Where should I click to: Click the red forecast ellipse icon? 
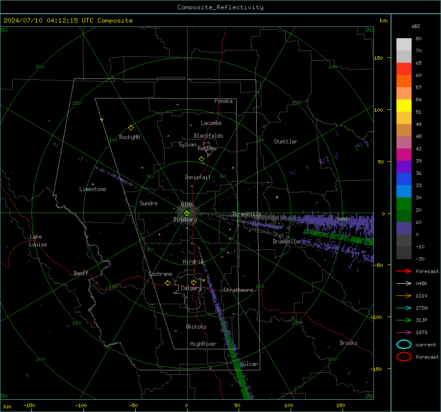404,357
